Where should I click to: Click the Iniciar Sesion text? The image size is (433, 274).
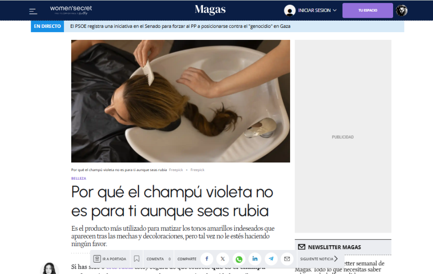tap(314, 10)
